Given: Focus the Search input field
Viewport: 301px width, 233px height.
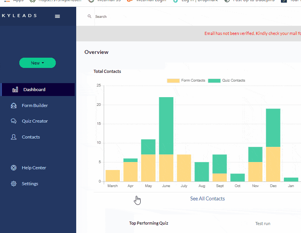Looking at the screenshot, I should click(x=152, y=17).
